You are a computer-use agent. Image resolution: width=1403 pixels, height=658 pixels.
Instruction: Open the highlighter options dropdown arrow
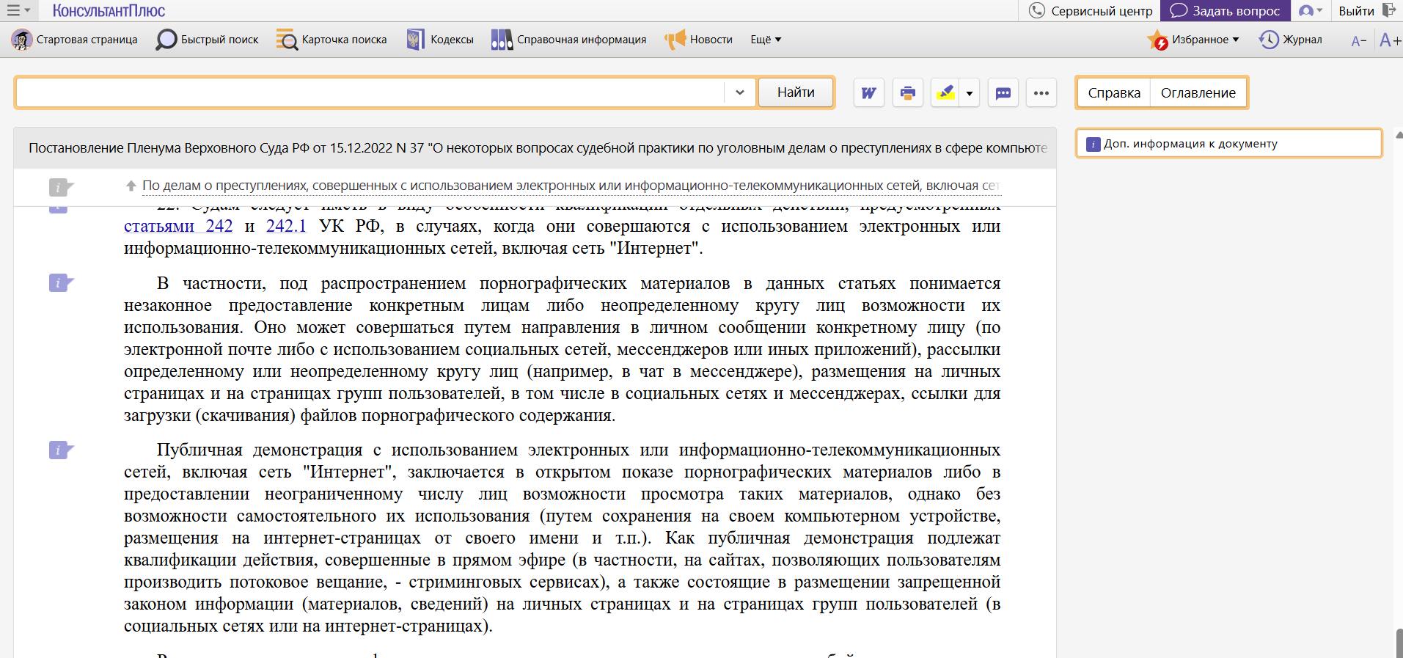click(x=970, y=93)
